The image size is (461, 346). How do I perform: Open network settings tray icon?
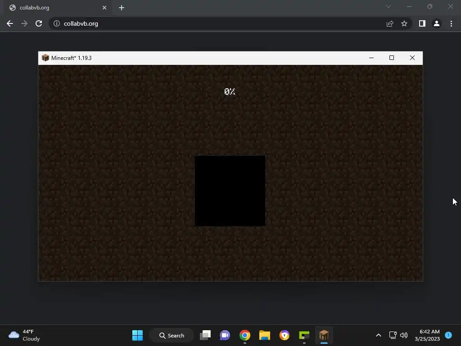tap(393, 335)
